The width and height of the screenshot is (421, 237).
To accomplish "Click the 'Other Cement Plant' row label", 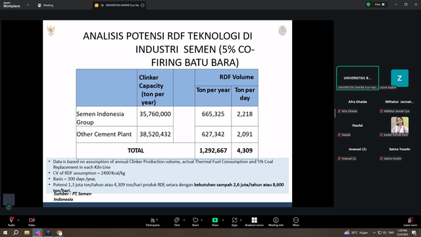I will (104, 134).
